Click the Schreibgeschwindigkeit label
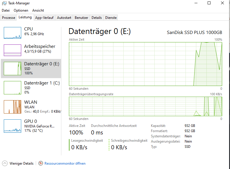 coord(129,141)
